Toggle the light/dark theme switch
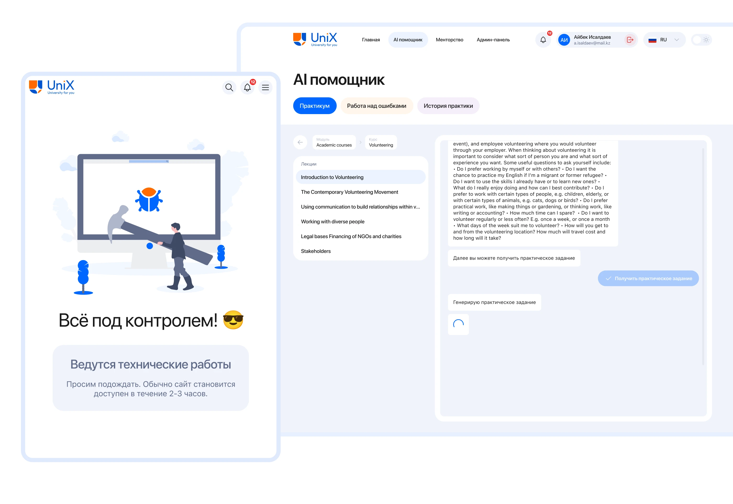The image size is (733, 504). pyautogui.click(x=701, y=40)
